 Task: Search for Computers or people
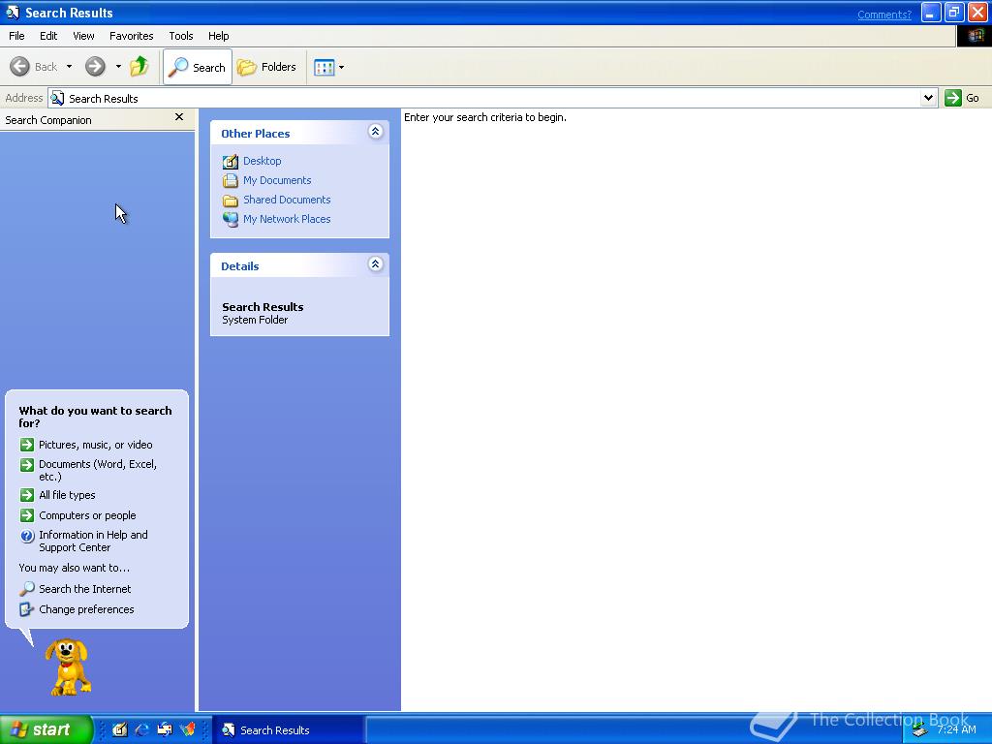coord(87,515)
